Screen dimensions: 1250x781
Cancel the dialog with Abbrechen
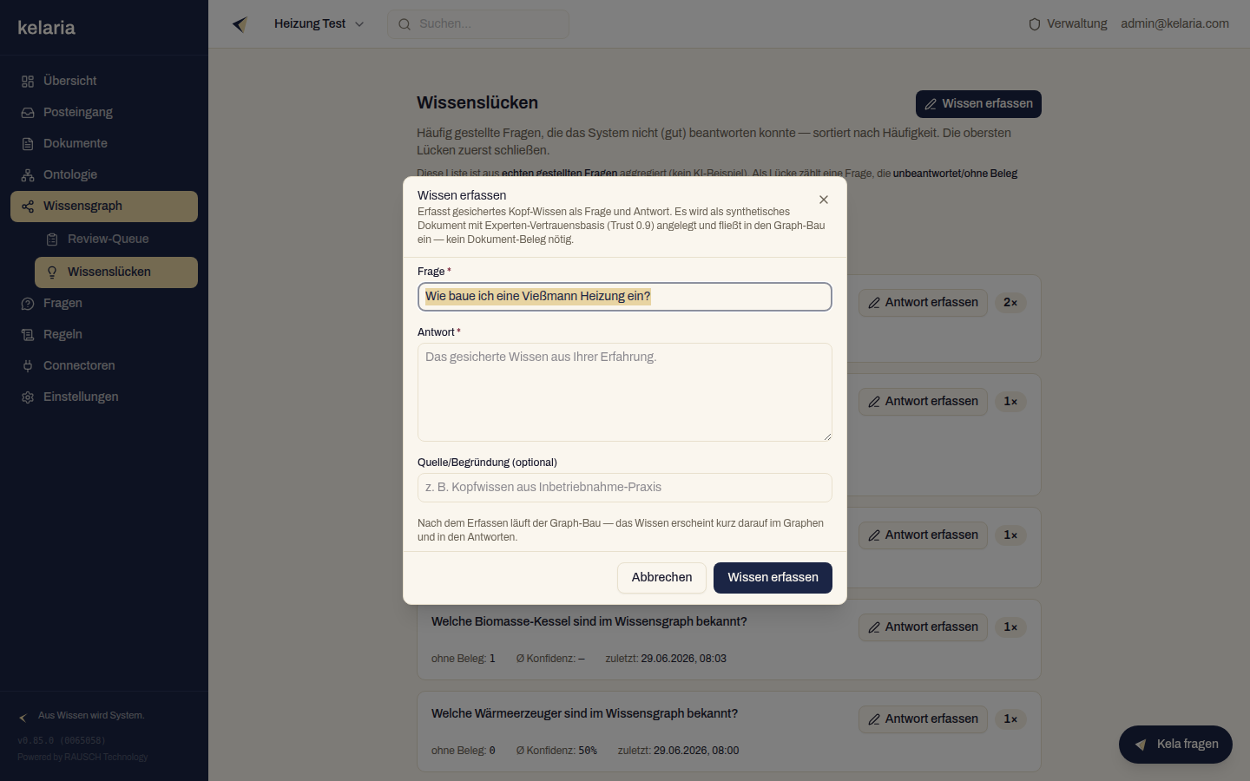(661, 578)
